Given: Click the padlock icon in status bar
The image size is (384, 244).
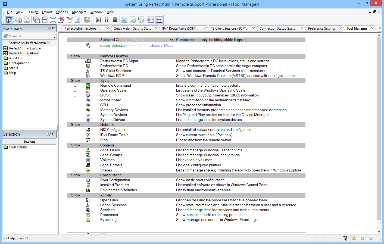Looking at the screenshot, I should click(354, 238).
